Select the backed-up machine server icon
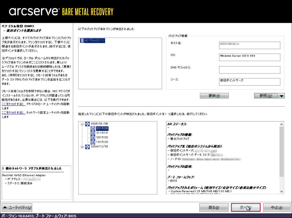 click(x=82, y=40)
